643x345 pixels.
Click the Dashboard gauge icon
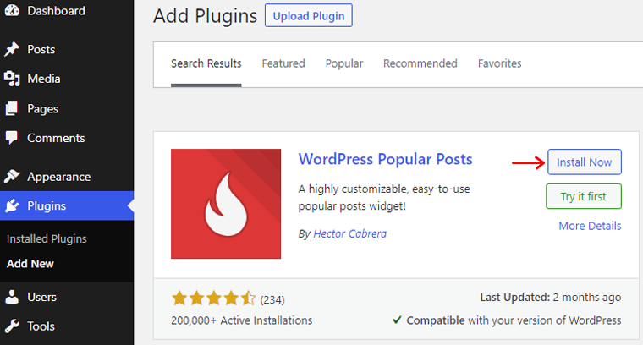pyautogui.click(x=12, y=10)
